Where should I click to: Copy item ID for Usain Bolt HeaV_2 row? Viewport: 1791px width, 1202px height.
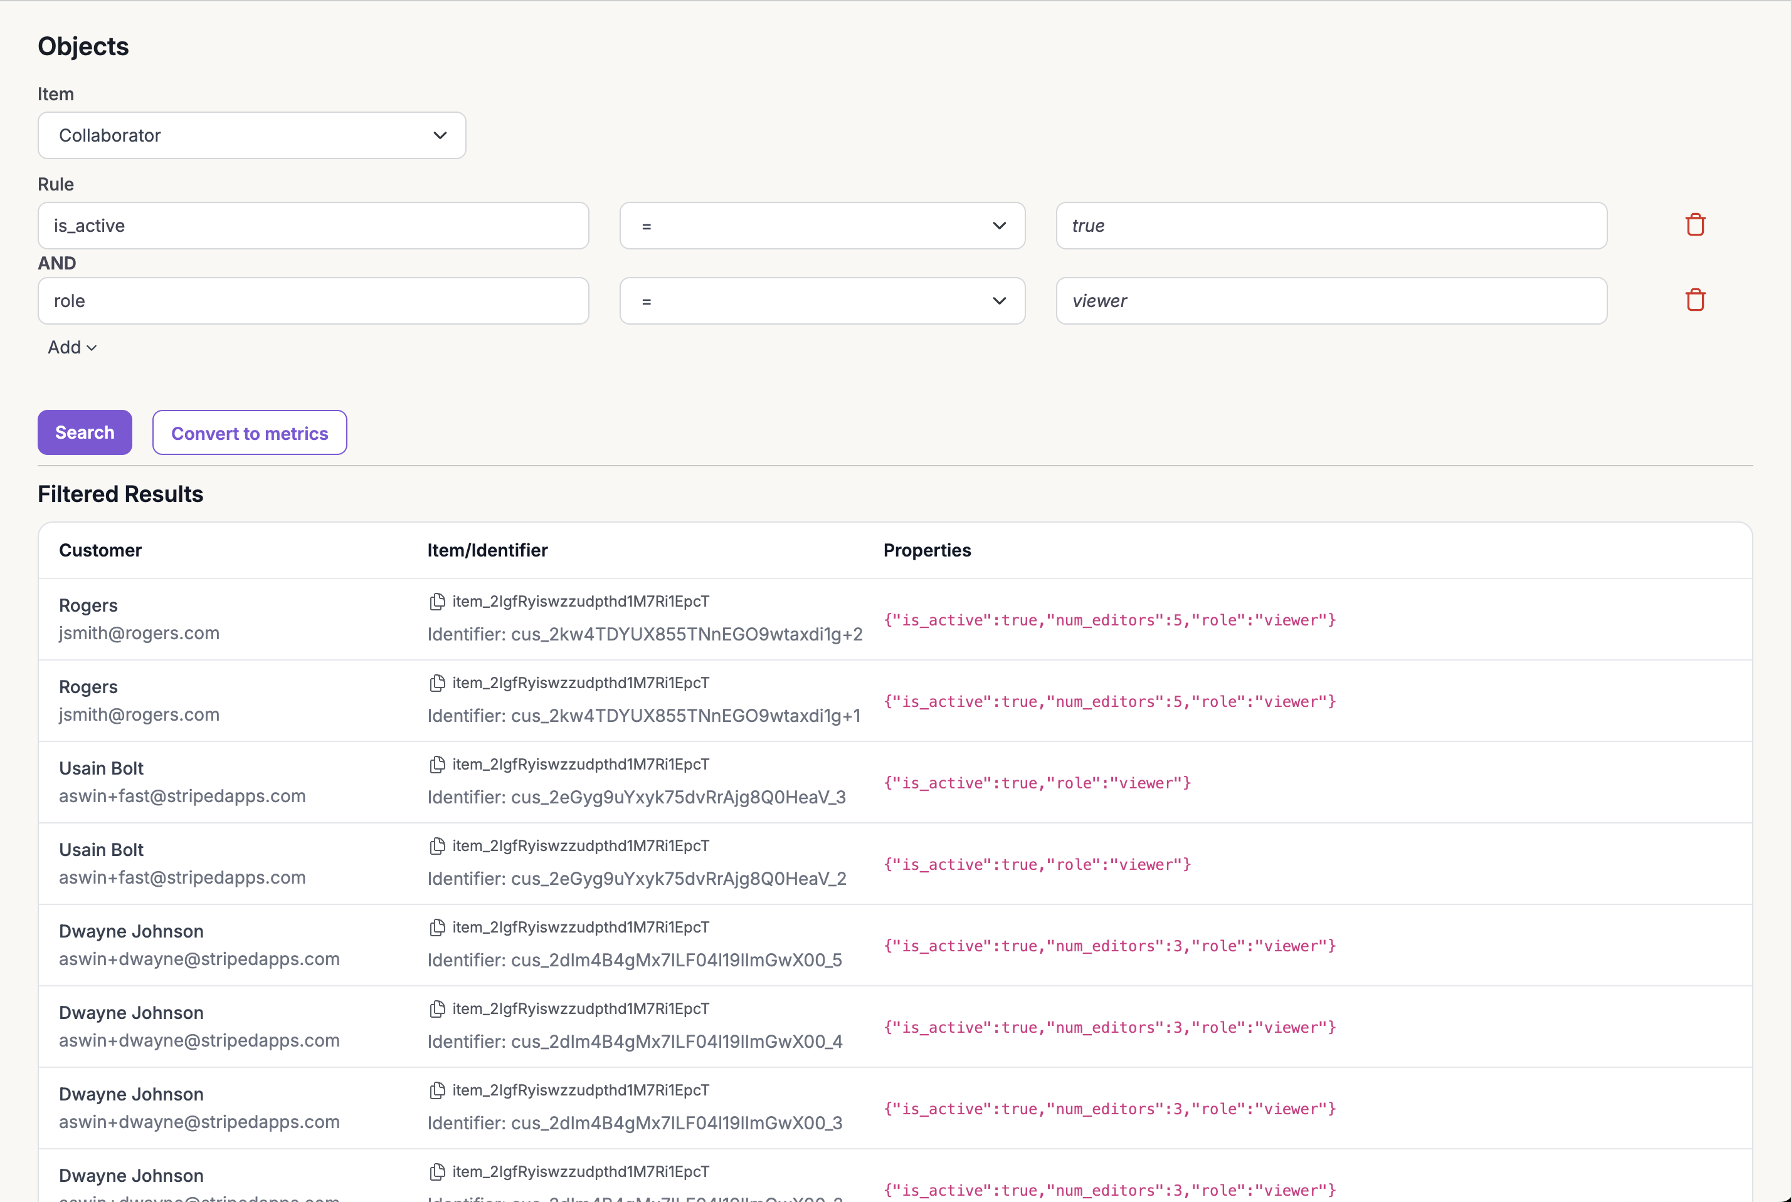coord(437,845)
